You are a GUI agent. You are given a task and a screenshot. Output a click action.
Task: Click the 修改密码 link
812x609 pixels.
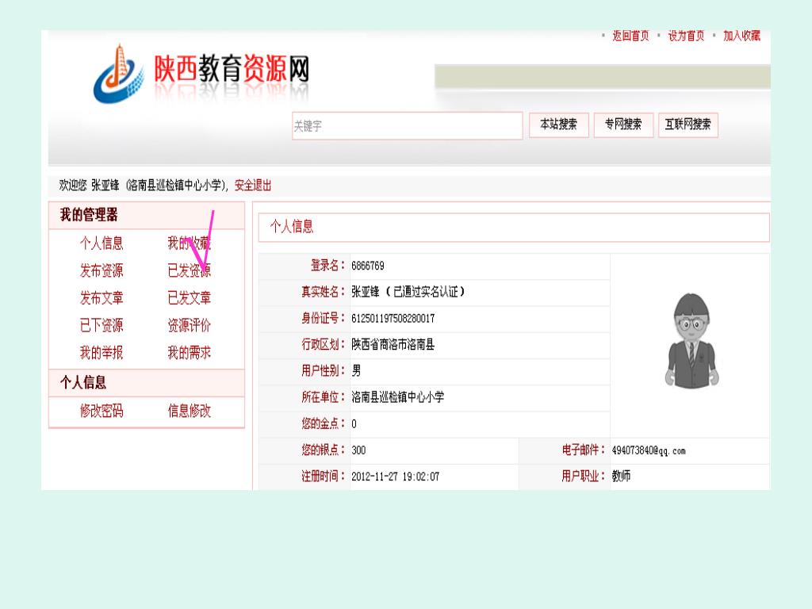click(101, 411)
